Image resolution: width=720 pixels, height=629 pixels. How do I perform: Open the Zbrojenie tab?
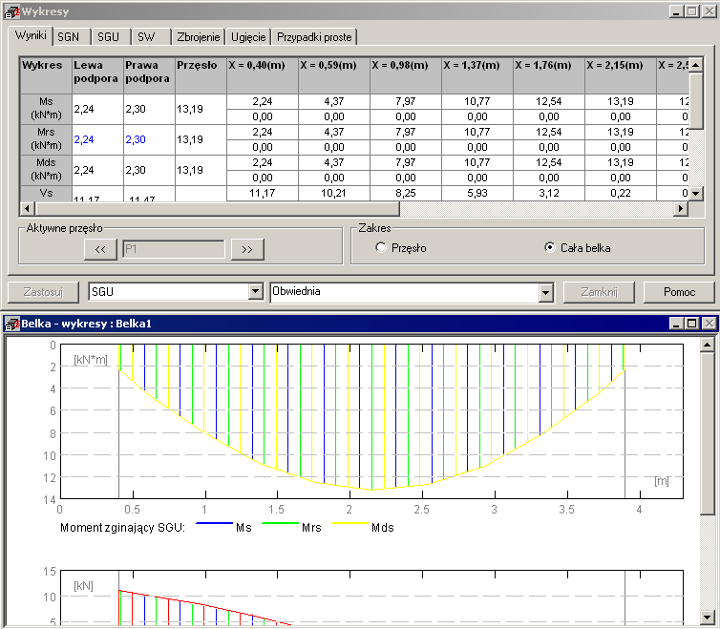click(x=199, y=37)
